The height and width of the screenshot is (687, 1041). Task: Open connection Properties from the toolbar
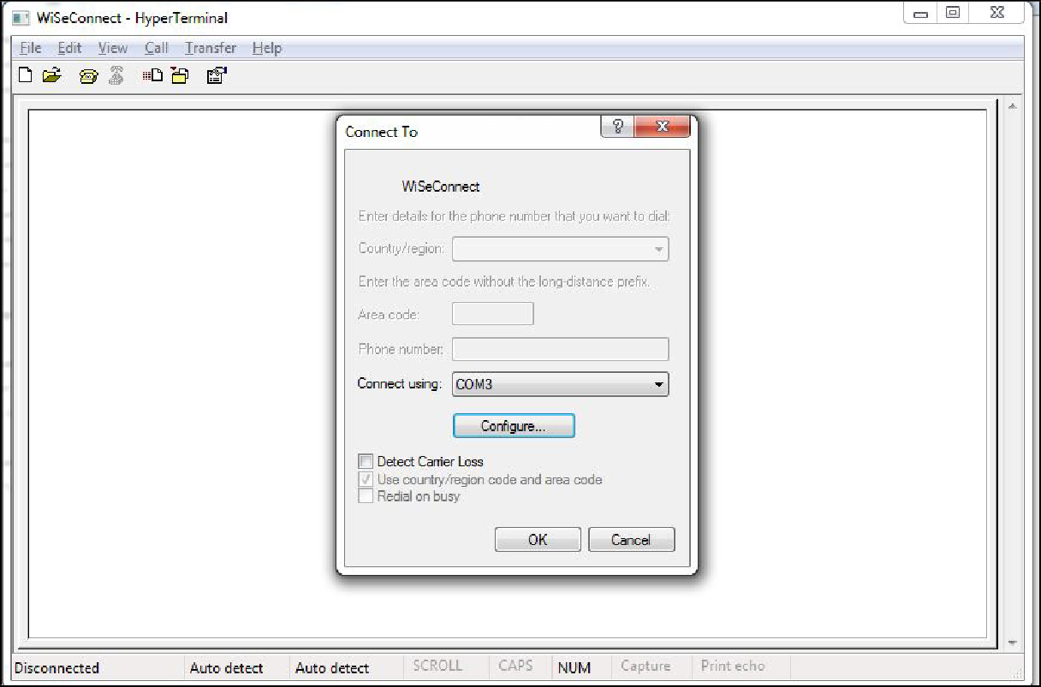[216, 76]
